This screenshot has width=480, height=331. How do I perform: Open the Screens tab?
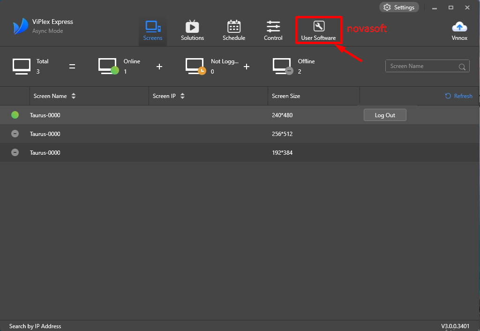point(153,31)
